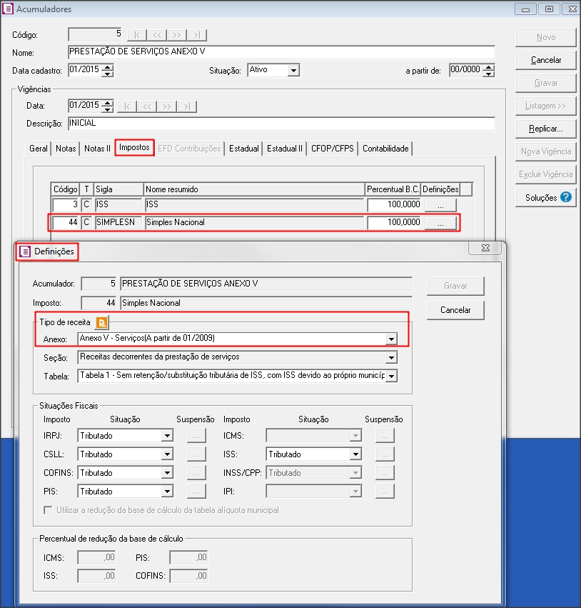581x608 pixels.
Task: Open the ICMS Situação dropdown
Action: tap(355, 436)
